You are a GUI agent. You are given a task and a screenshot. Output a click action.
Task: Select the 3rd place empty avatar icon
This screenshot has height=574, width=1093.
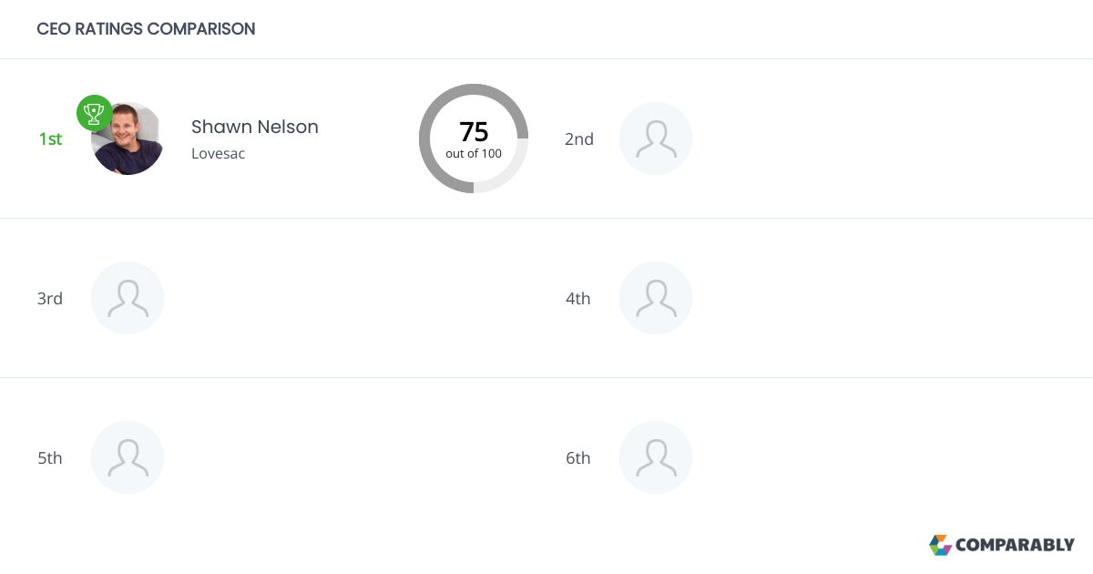[128, 298]
